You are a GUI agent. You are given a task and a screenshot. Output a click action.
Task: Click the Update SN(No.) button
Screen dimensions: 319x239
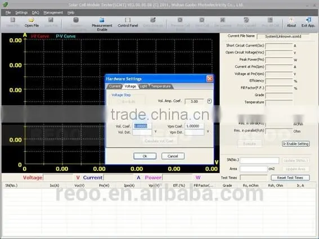click(x=296, y=160)
